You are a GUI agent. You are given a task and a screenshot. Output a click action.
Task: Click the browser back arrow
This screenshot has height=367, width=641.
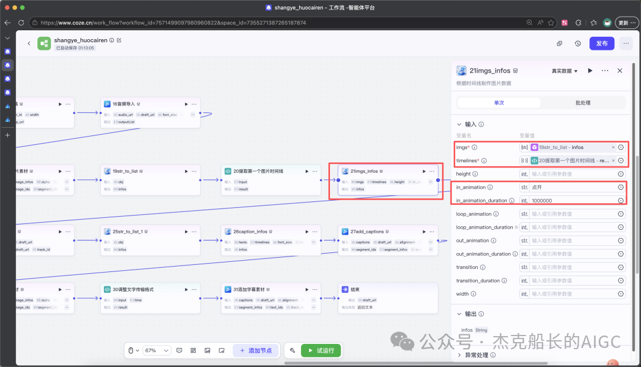point(7,23)
